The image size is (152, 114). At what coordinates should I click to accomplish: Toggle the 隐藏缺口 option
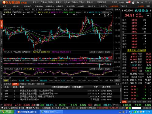click(58, 9)
